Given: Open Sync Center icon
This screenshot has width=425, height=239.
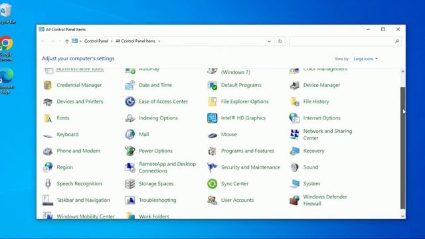Looking at the screenshot, I should point(212,184).
